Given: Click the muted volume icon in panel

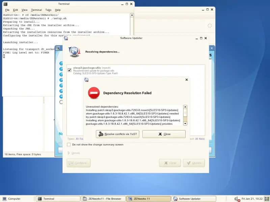Looking at the screenshot, I should (237, 199).
